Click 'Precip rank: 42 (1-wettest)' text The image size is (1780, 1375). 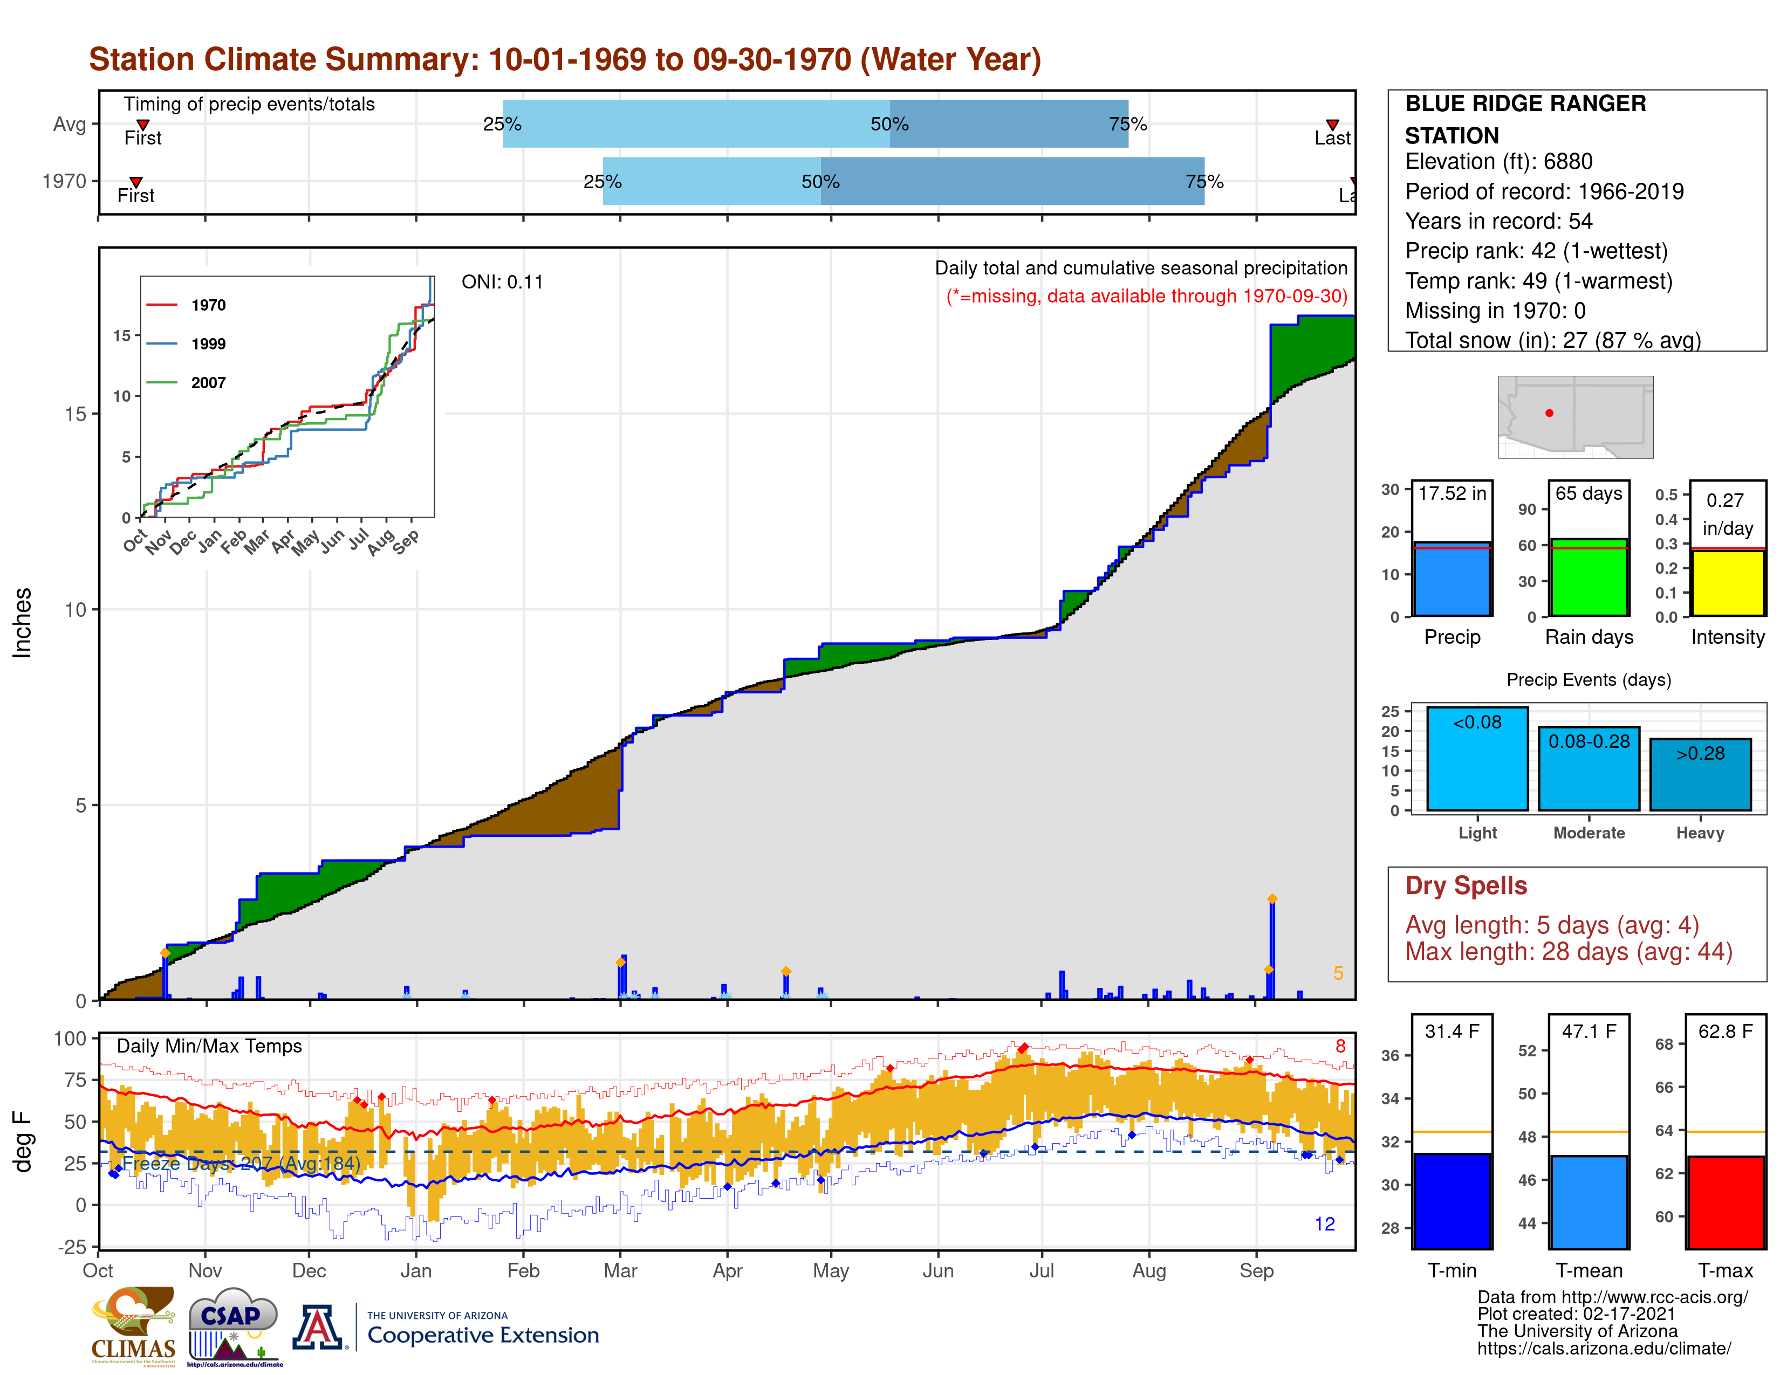pos(1536,251)
